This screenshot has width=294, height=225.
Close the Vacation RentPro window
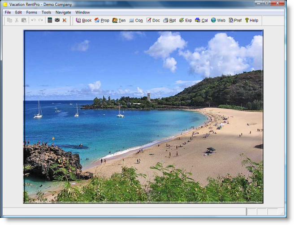pos(278,3)
